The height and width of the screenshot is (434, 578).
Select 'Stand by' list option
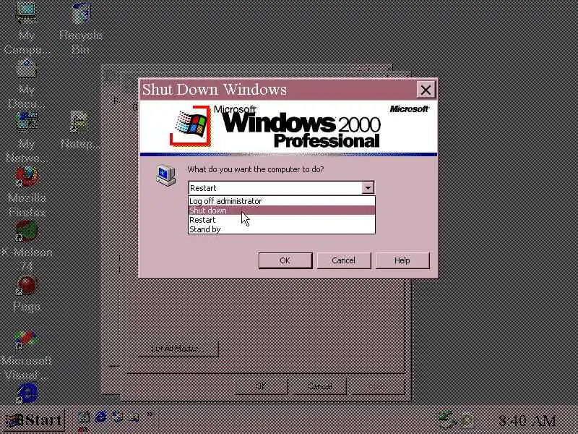(282, 229)
